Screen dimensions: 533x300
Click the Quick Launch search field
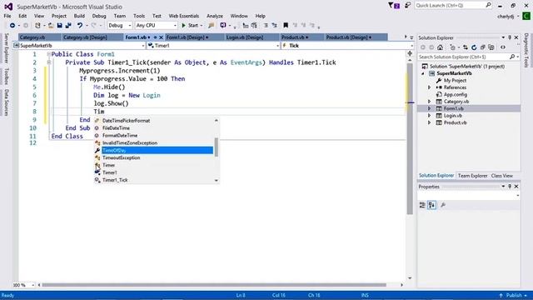453,6
